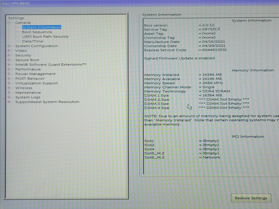Image resolution: width=279 pixels, height=209 pixels.
Task: Click the Asset Tag label
Action: click(154, 33)
